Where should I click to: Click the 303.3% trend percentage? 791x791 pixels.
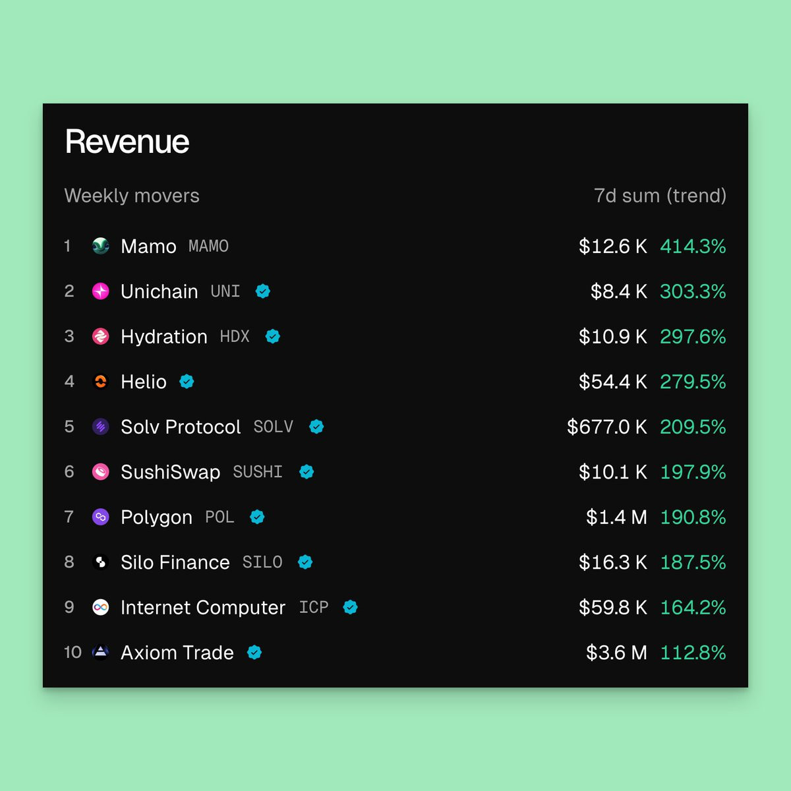[x=693, y=291]
